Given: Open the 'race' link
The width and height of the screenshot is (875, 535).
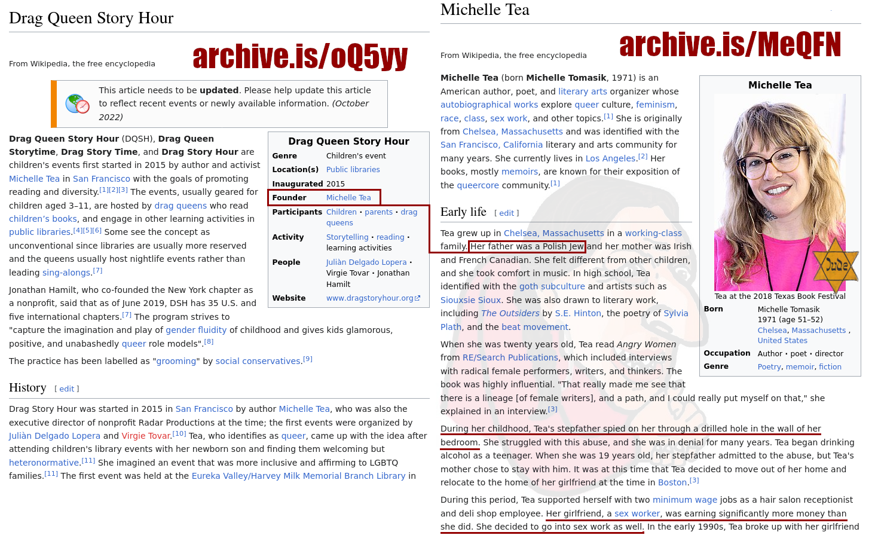Looking at the screenshot, I should click(x=449, y=118).
